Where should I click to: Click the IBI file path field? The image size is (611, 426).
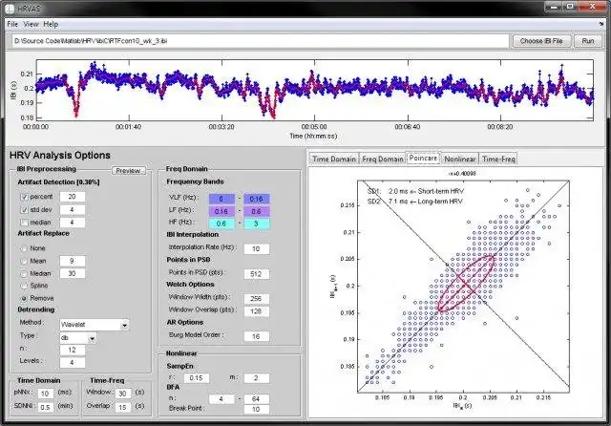pos(261,41)
